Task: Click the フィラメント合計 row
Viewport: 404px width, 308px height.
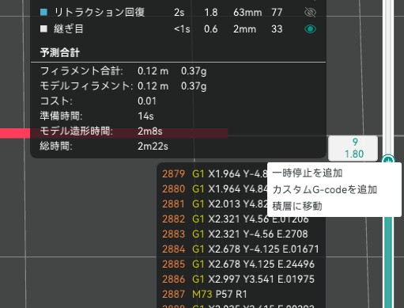Action: [123, 71]
